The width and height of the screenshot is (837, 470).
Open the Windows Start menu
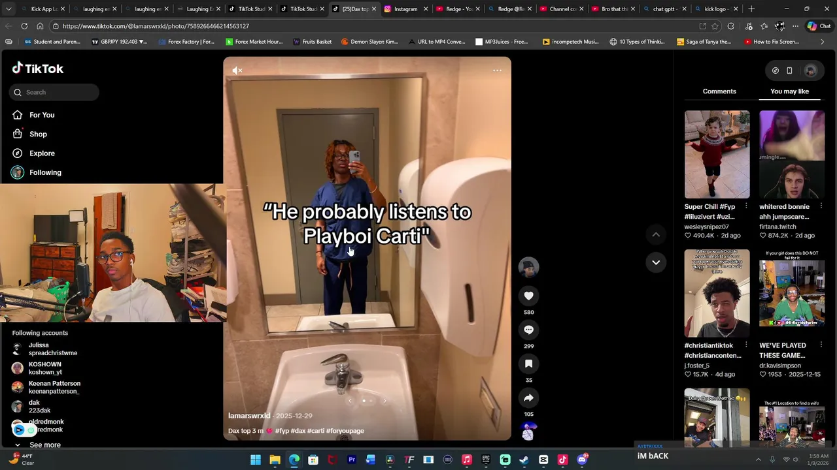click(256, 460)
